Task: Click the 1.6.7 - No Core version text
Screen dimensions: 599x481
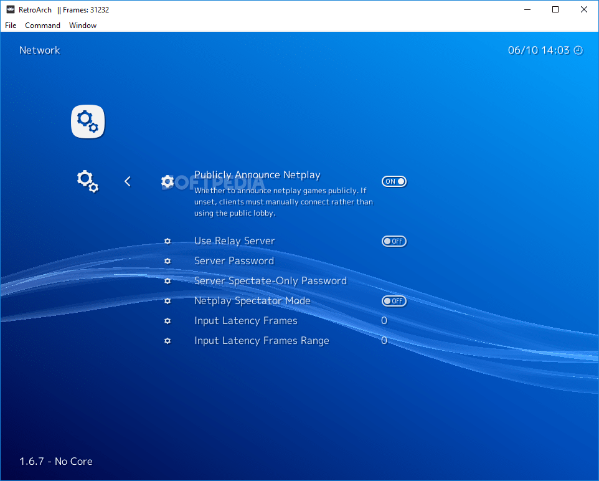Action: (56, 461)
